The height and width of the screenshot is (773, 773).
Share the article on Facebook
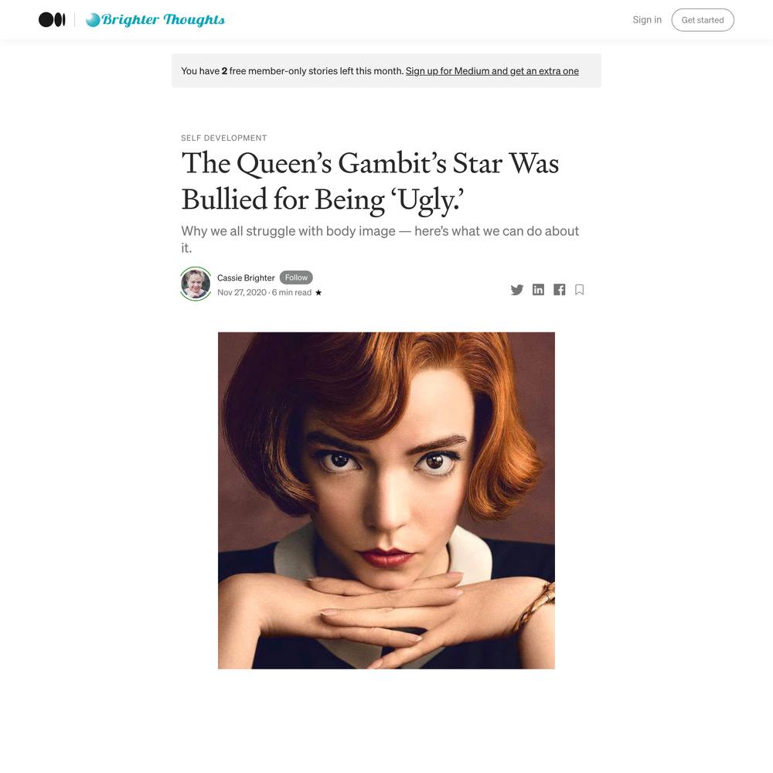[x=559, y=290]
